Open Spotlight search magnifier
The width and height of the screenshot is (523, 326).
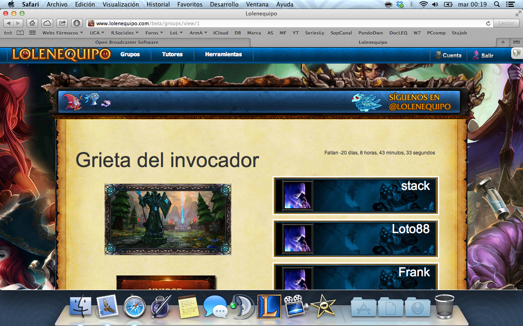click(497, 4)
